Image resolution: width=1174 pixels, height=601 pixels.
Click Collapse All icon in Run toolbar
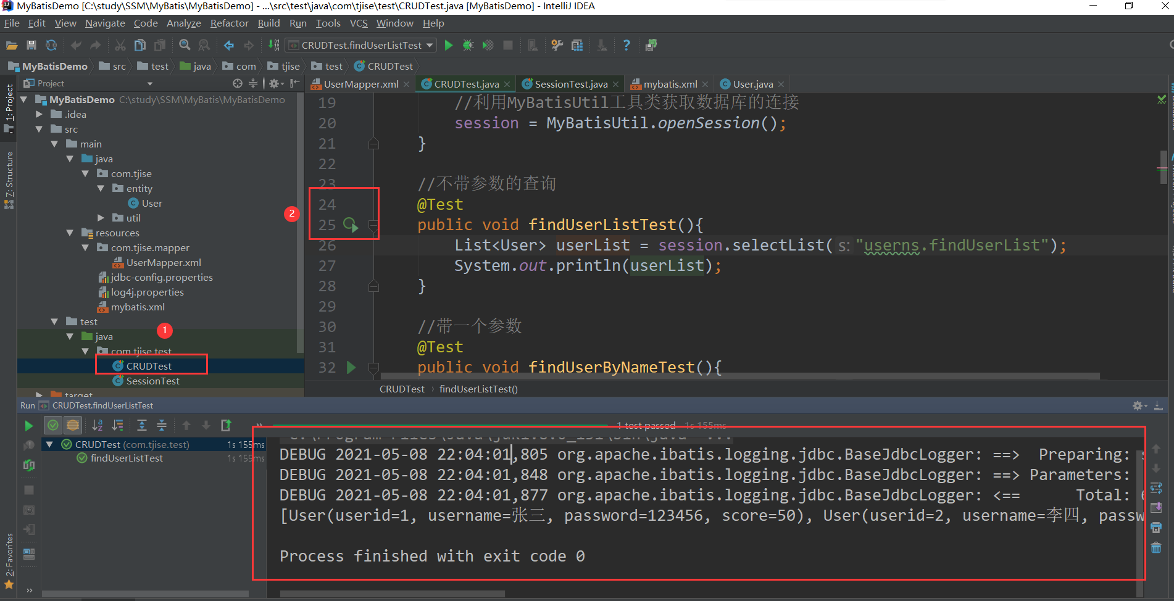pos(162,425)
